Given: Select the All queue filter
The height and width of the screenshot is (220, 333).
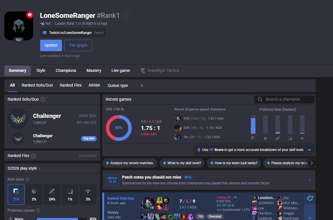Looking at the screenshot, I should (12, 85).
